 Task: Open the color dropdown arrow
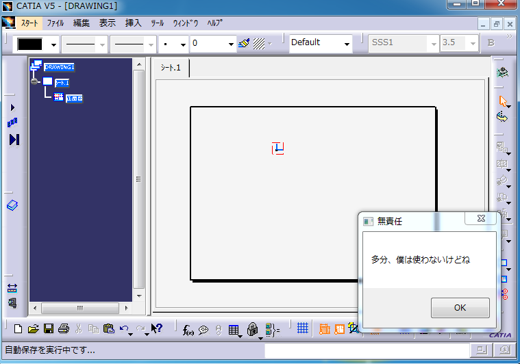click(x=53, y=44)
